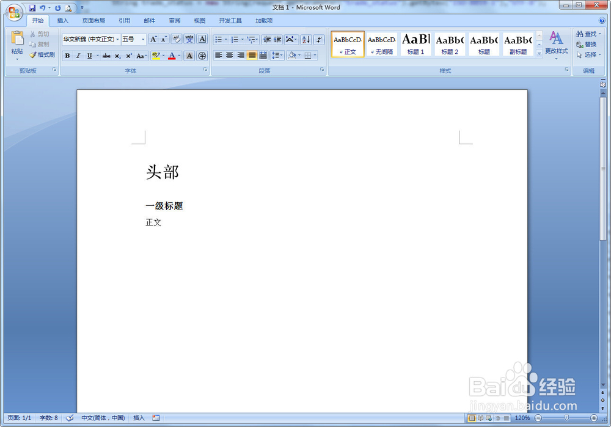This screenshot has width=611, height=427.
Task: Apply bold formatting to text
Action: (67, 56)
